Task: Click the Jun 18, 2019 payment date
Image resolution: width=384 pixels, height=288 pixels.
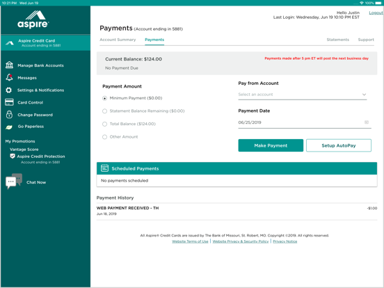Action: (106, 214)
